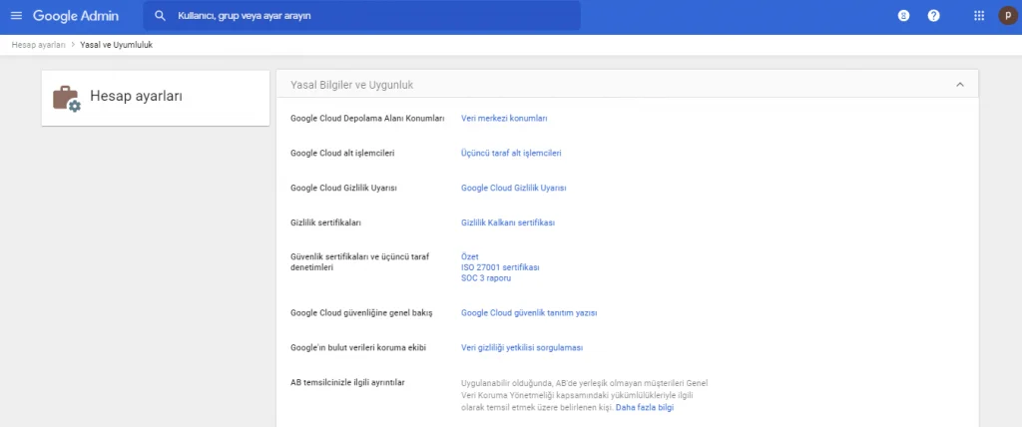Click the Yasal ve Uyumluluk breadcrumb
Image resolution: width=1022 pixels, height=427 pixels.
[x=116, y=45]
